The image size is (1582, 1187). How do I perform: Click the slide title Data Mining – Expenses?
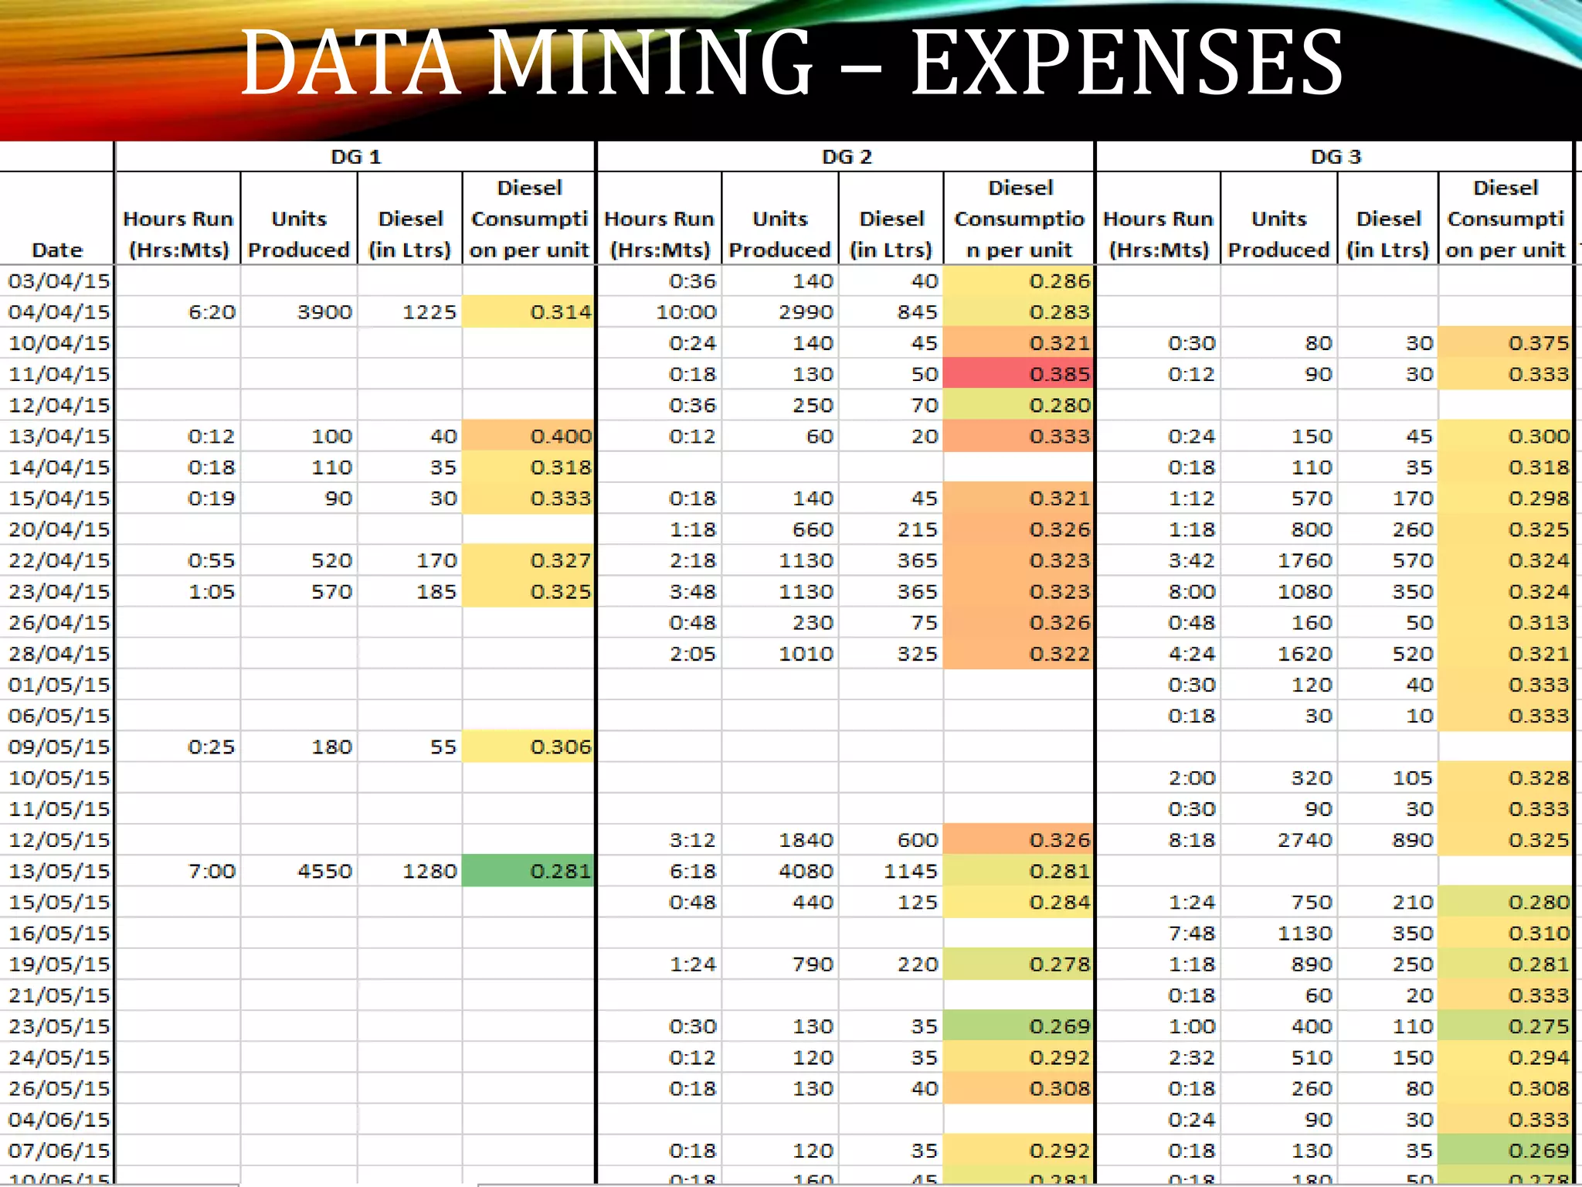791,63
